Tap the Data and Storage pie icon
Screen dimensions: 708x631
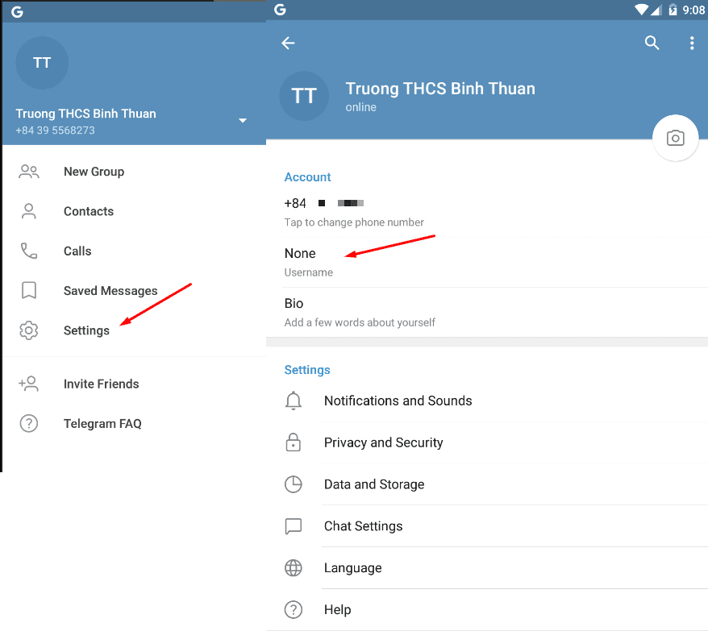294,484
